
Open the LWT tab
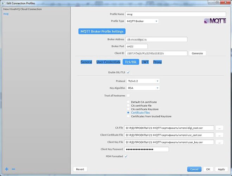[x=145, y=62]
